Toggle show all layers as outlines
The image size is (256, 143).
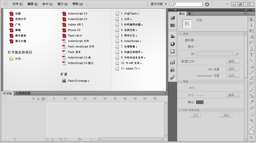pyautogui.click(x=43, y=99)
